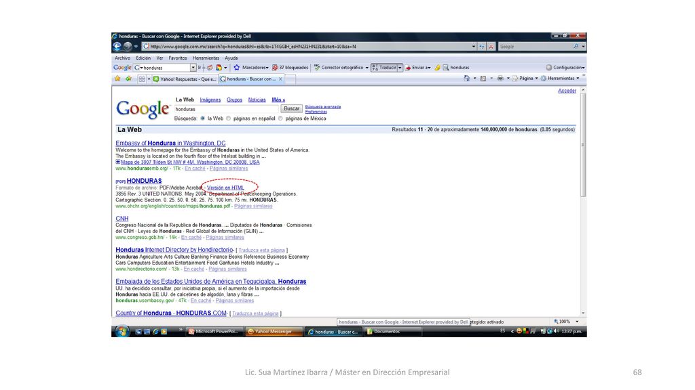This screenshot has width=695, height=390.
Task: Open 'Embassy of Honduras in Washington, DC' result
Action: click(x=170, y=144)
